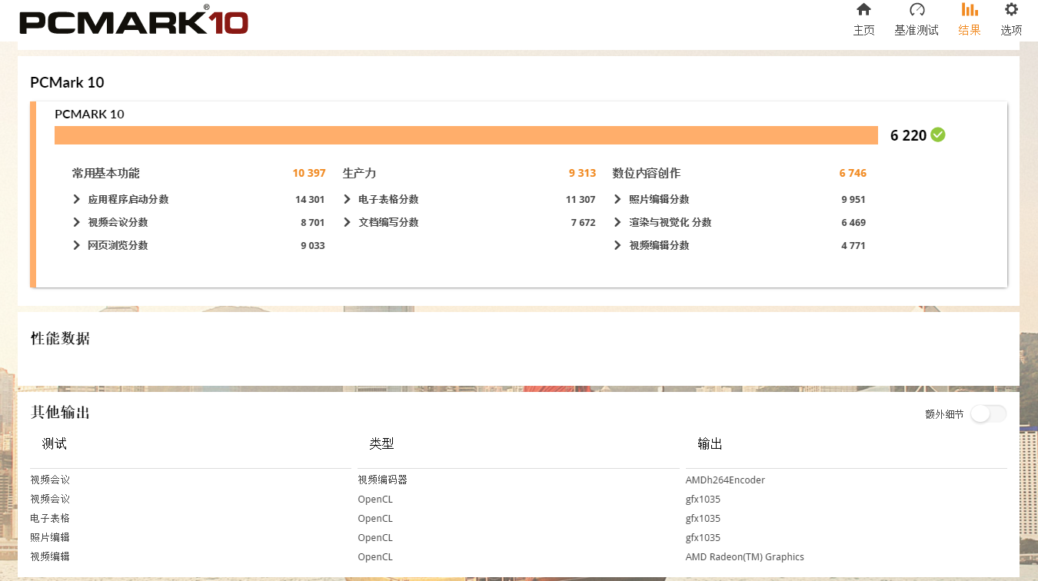Open the 基准测试 gauge icon

coord(917,10)
